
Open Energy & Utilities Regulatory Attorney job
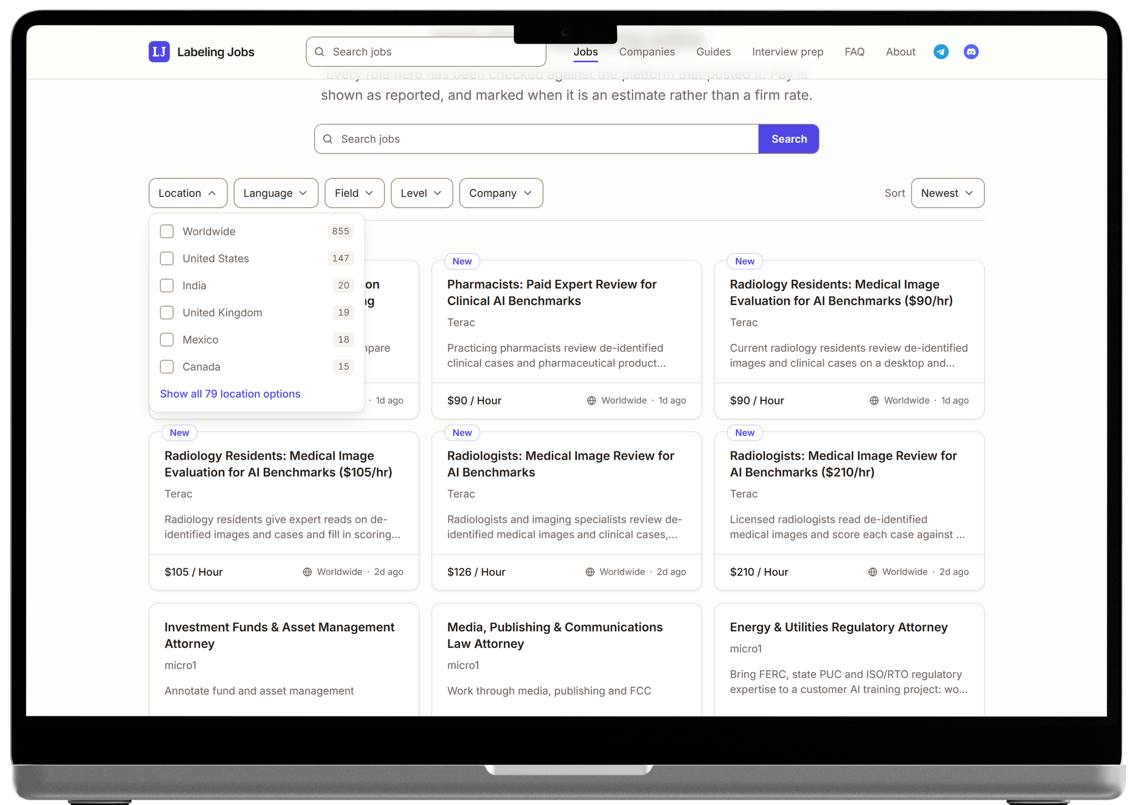click(x=838, y=627)
